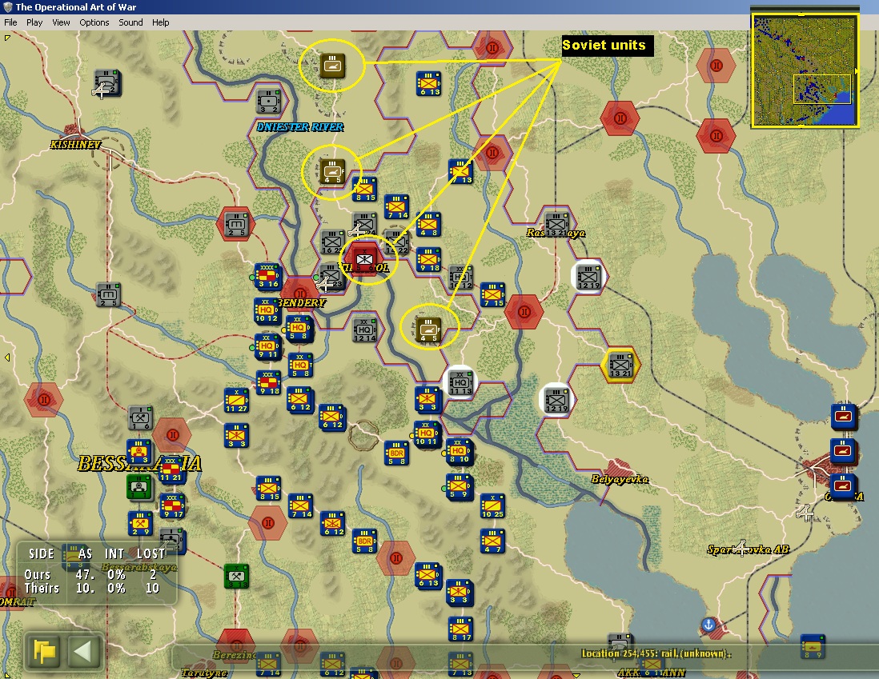Image resolution: width=879 pixels, height=679 pixels.
Task: Select the blue HQ unit 8-10
Action: point(460,452)
